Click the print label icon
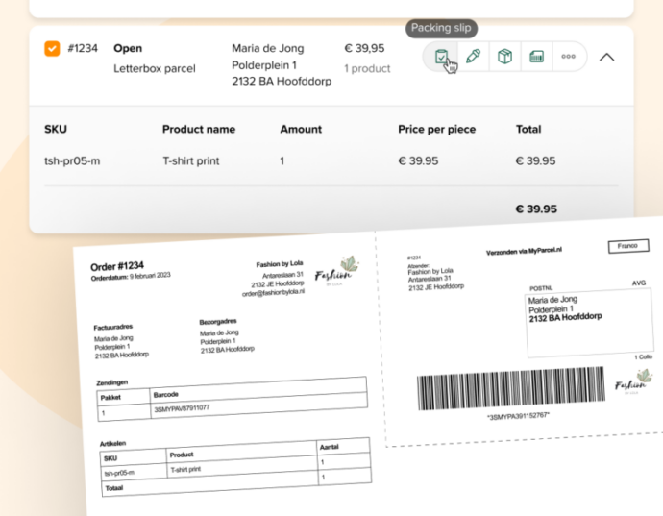The height and width of the screenshot is (516, 663). click(536, 57)
